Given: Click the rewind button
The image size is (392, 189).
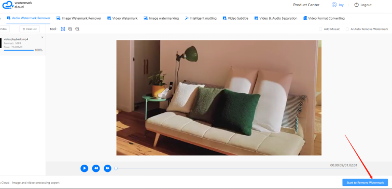Looking at the screenshot, I should pyautogui.click(x=96, y=168).
